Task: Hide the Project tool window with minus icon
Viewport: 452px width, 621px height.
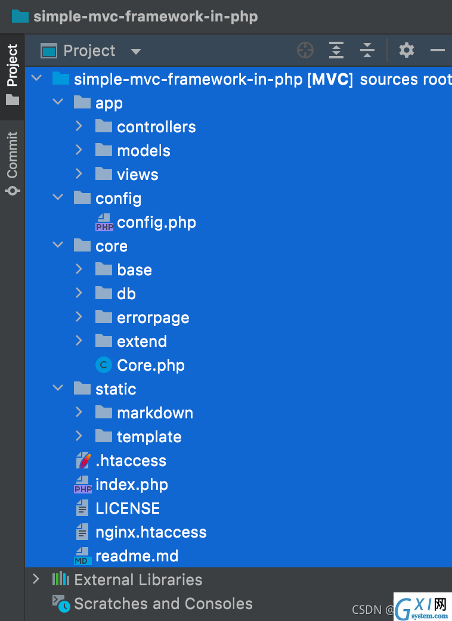Action: coord(437,50)
